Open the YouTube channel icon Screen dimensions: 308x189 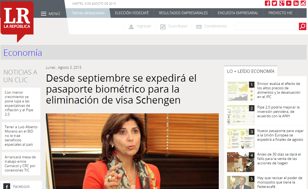click(289, 3)
